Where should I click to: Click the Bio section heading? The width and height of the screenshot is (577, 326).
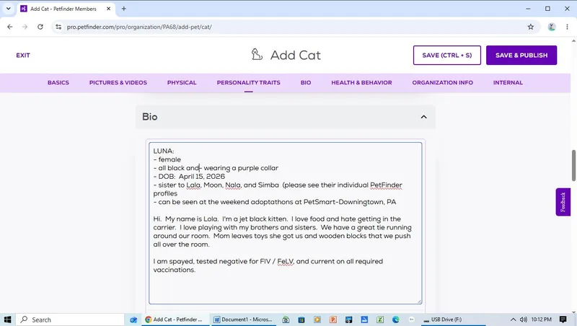tap(150, 117)
